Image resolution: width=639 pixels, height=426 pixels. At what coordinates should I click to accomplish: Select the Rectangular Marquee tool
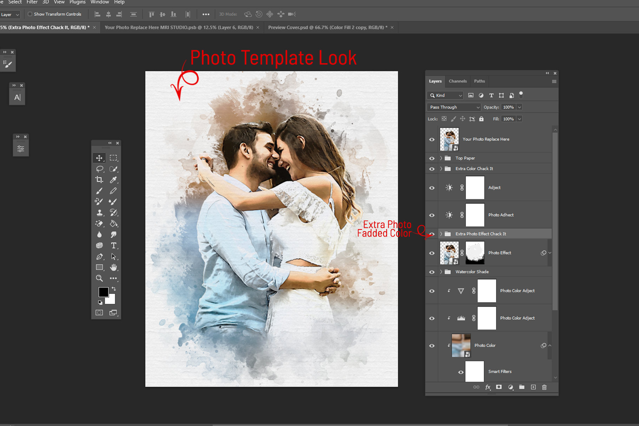pos(113,158)
